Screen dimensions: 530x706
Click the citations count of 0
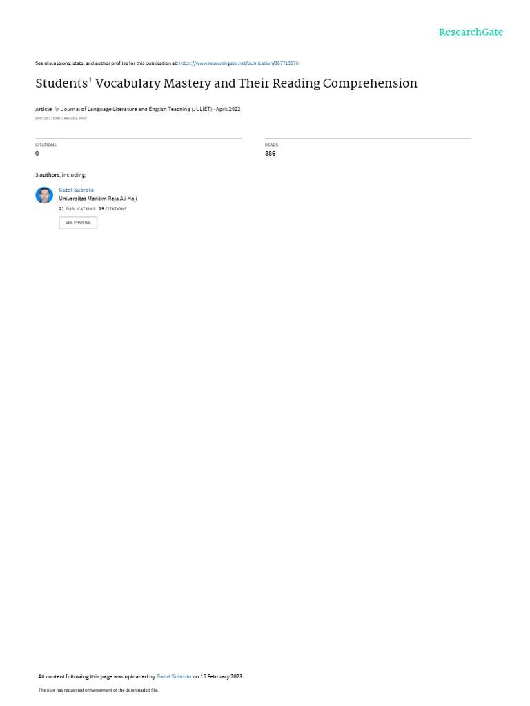[x=37, y=154]
